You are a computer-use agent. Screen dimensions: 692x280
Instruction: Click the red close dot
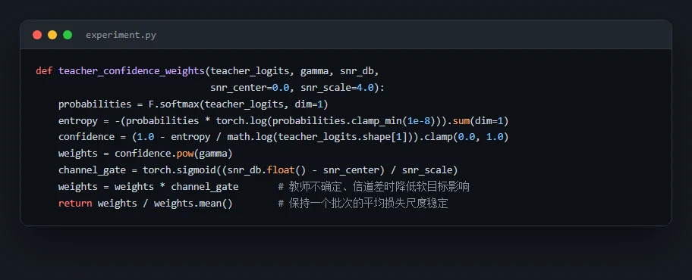(x=37, y=35)
